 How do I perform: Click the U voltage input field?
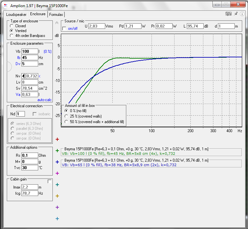96,26
